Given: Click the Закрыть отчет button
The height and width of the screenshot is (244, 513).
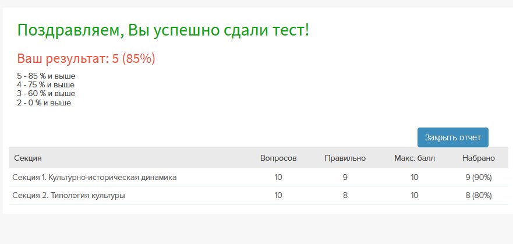Looking at the screenshot, I should click(x=452, y=137).
